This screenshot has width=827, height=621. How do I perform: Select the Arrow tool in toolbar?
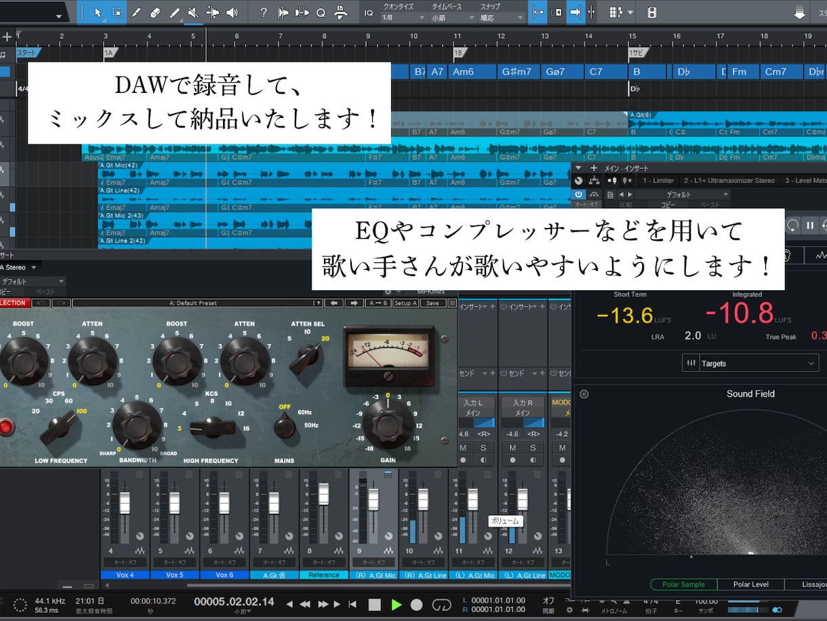tap(98, 12)
